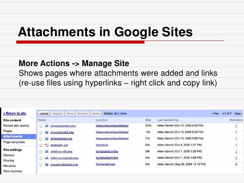Check the box for etherpadsnip.png

pos(41,139)
